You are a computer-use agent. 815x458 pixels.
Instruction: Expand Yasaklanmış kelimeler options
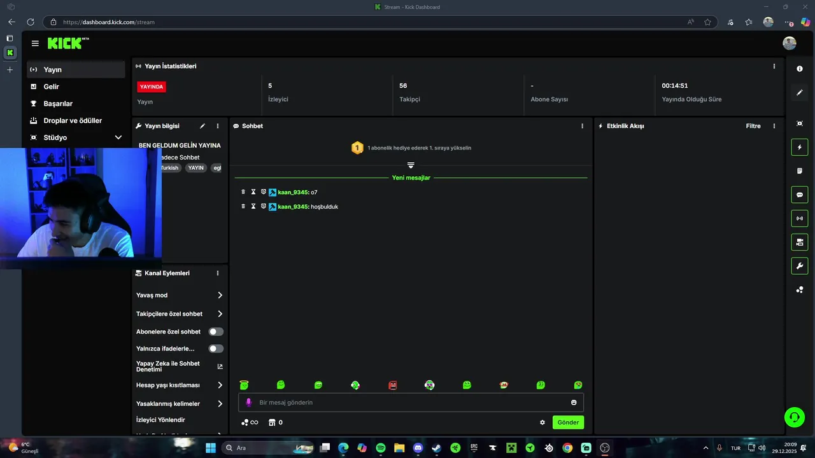(x=220, y=403)
